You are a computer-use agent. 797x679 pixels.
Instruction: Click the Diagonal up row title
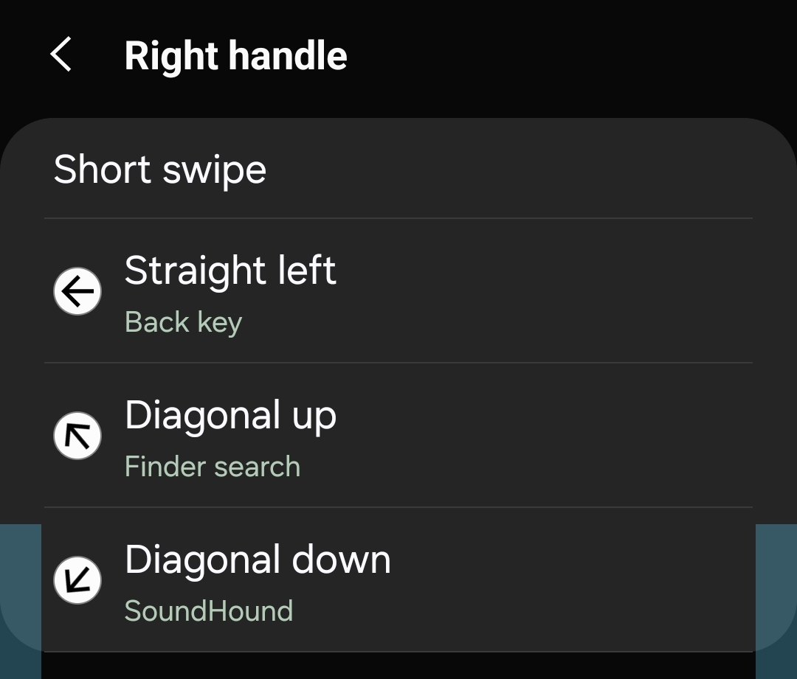point(231,415)
